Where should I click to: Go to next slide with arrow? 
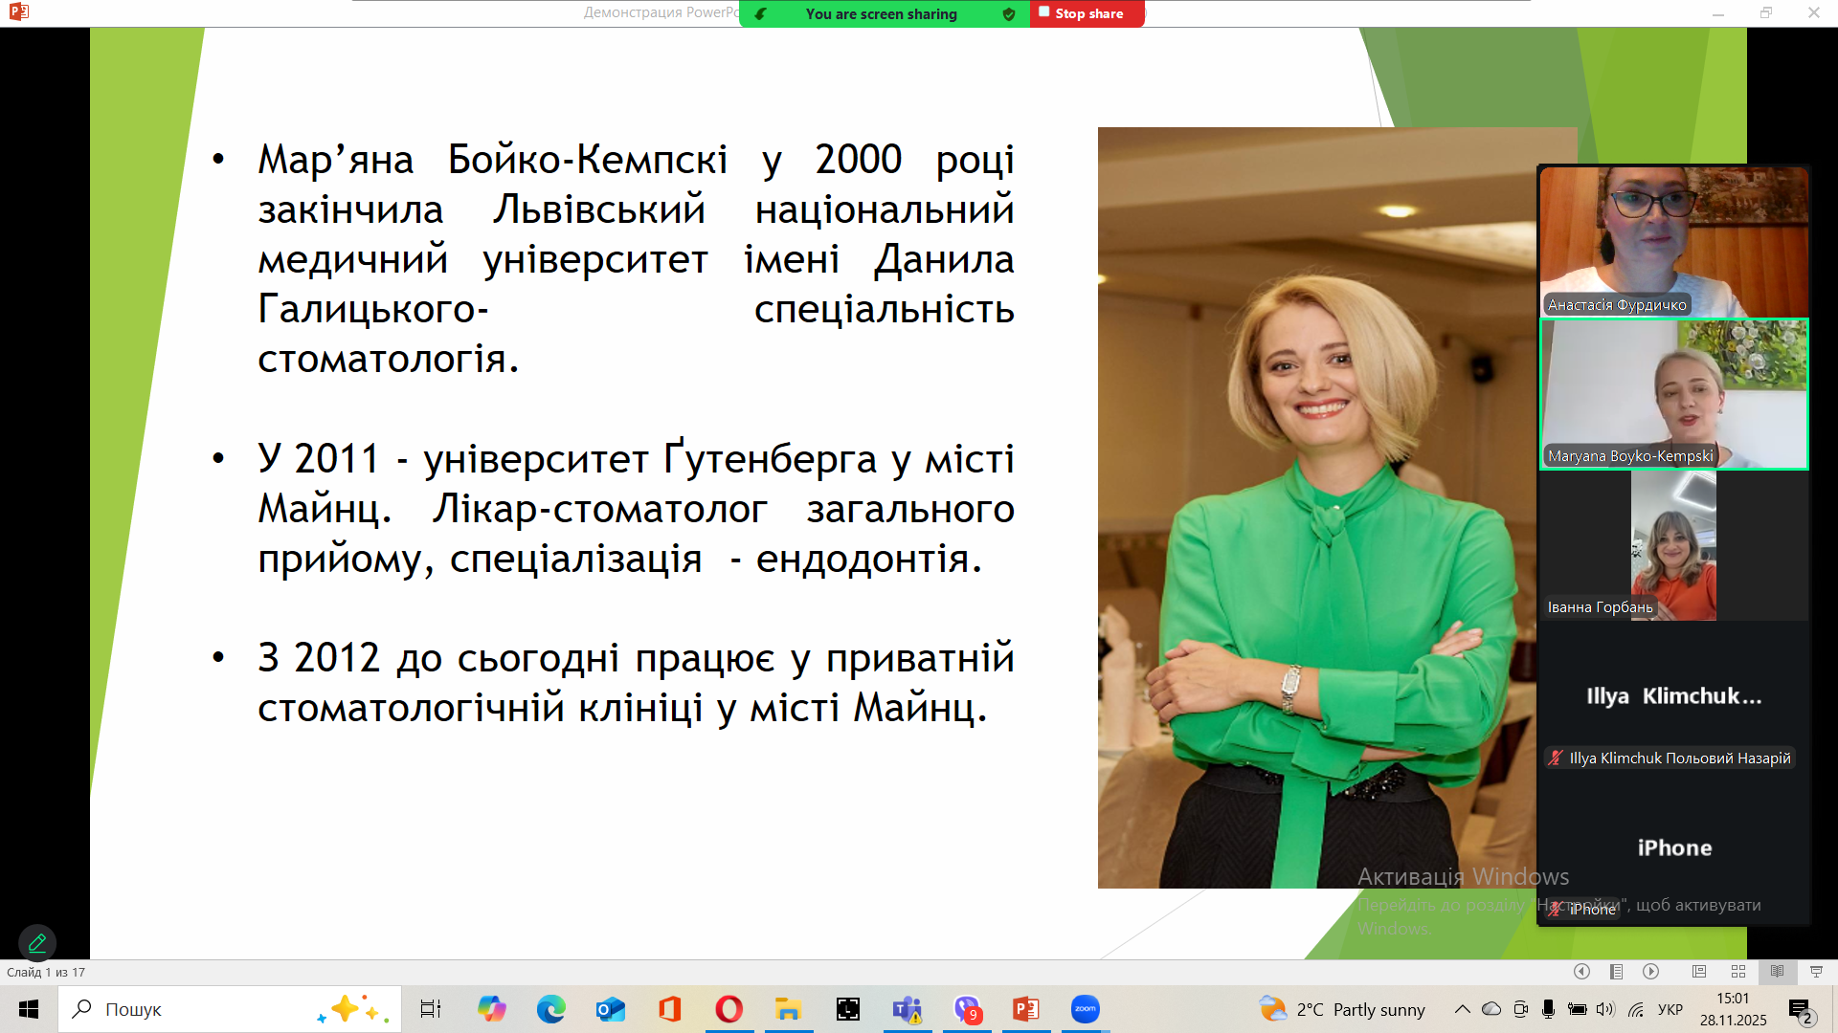click(1651, 972)
